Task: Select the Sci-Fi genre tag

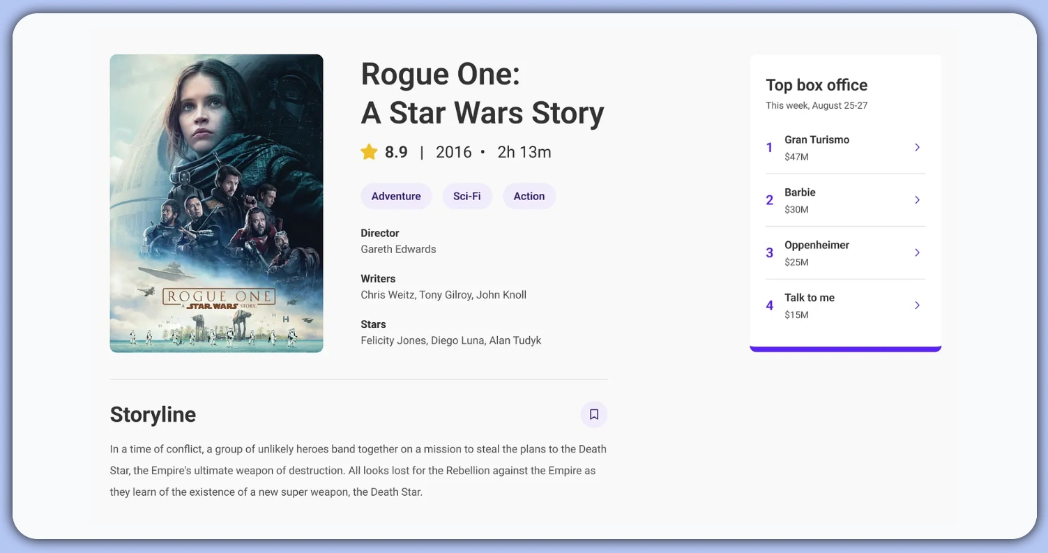Action: click(x=466, y=196)
